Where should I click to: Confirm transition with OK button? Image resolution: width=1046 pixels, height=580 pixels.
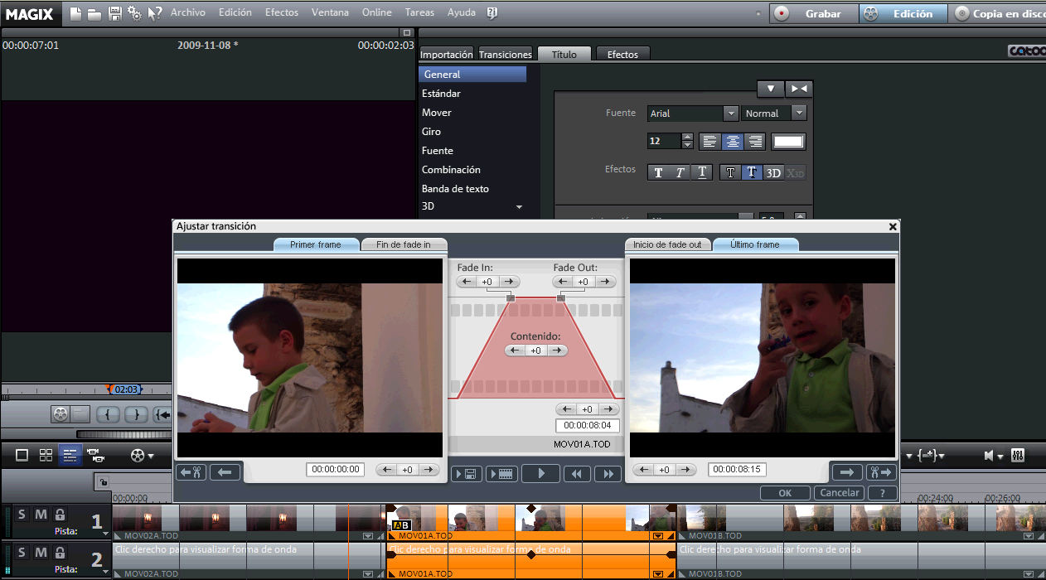(785, 493)
